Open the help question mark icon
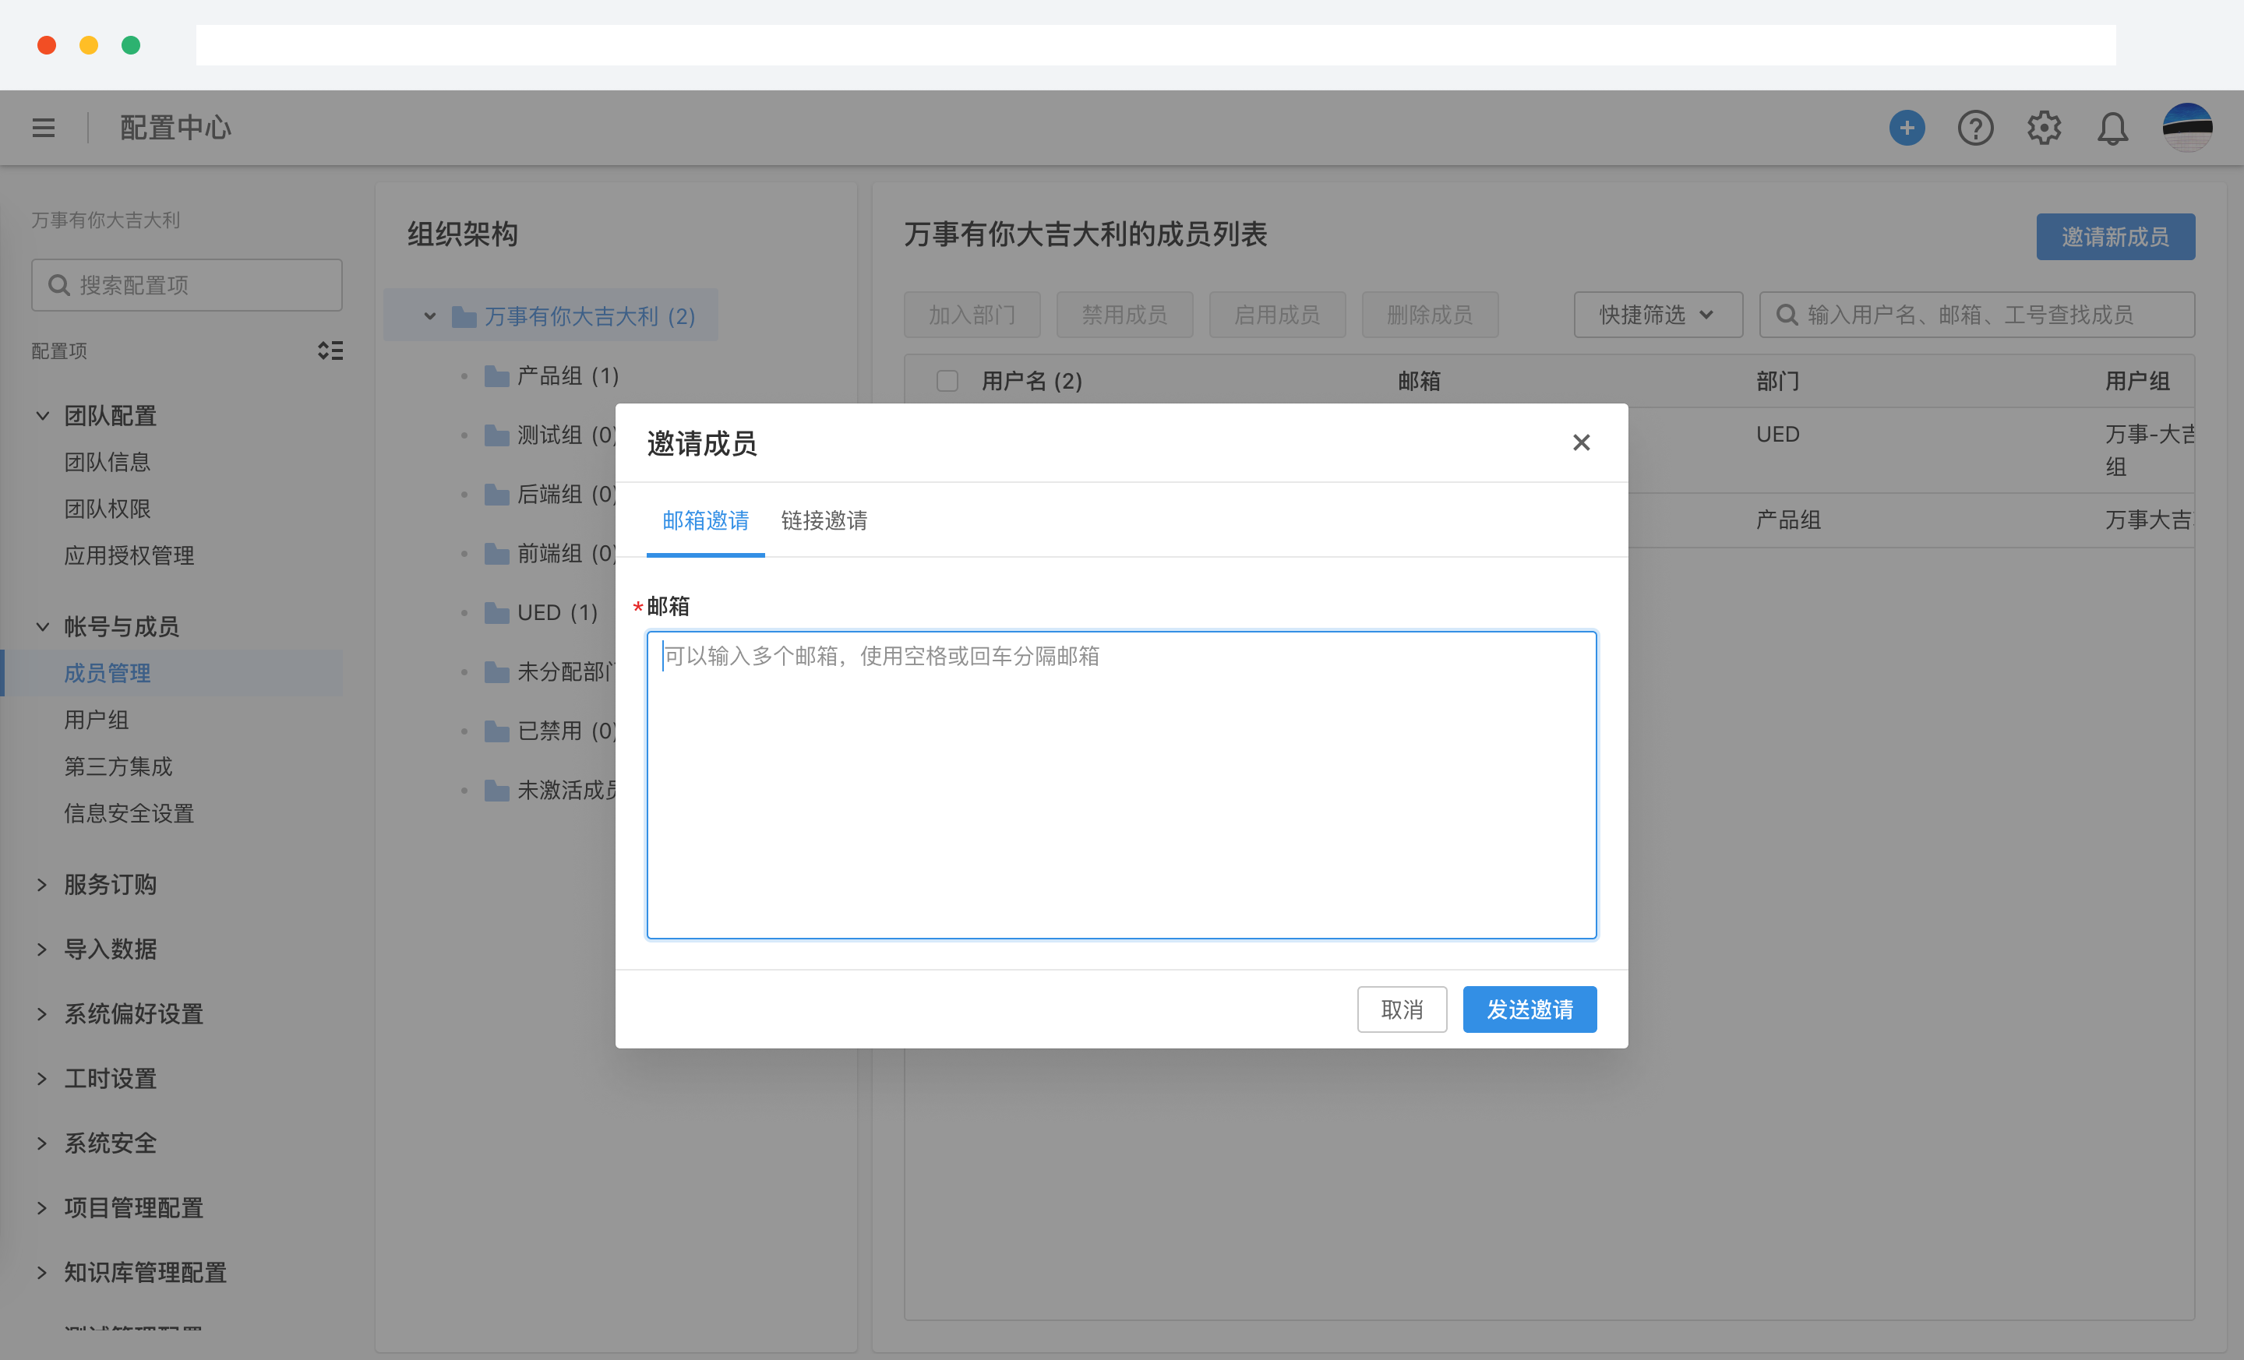Screen dimensions: 2244x1360 [x=1974, y=128]
